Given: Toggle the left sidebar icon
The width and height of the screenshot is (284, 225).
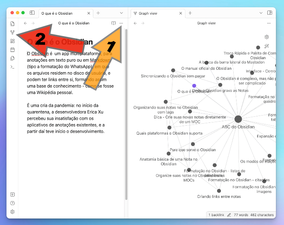Looking at the screenshot, I should [x=32, y=13].
